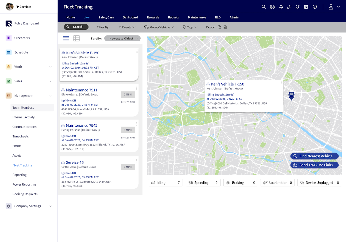
Task: Open Power Reporting sidebar item
Action: pos(24,184)
